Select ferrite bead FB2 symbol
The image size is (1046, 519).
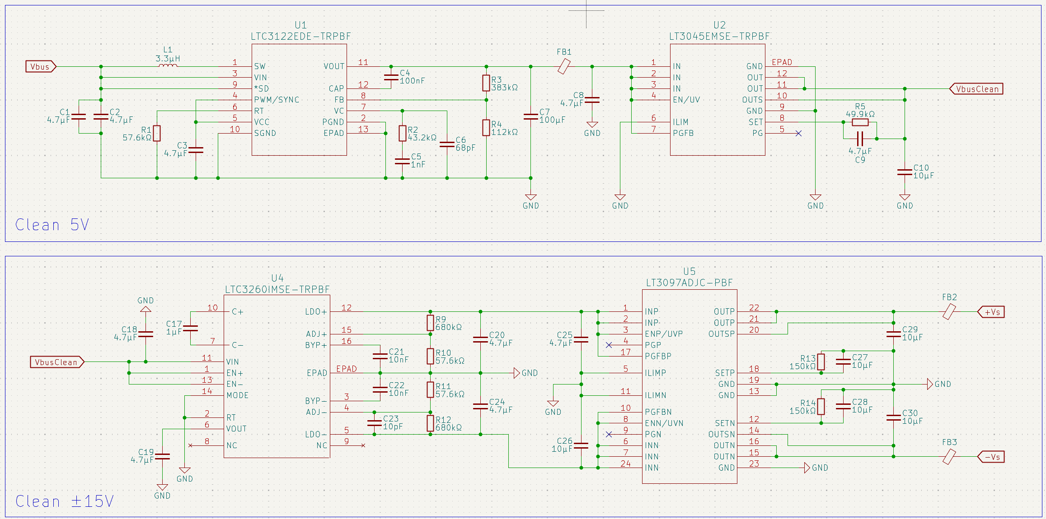coord(949,311)
